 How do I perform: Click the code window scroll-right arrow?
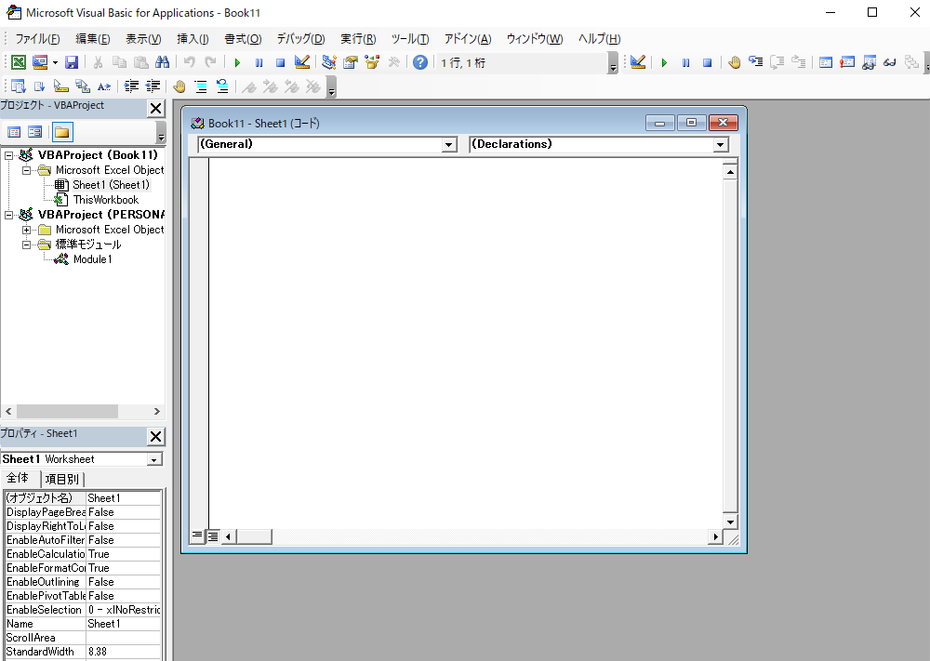coord(715,537)
